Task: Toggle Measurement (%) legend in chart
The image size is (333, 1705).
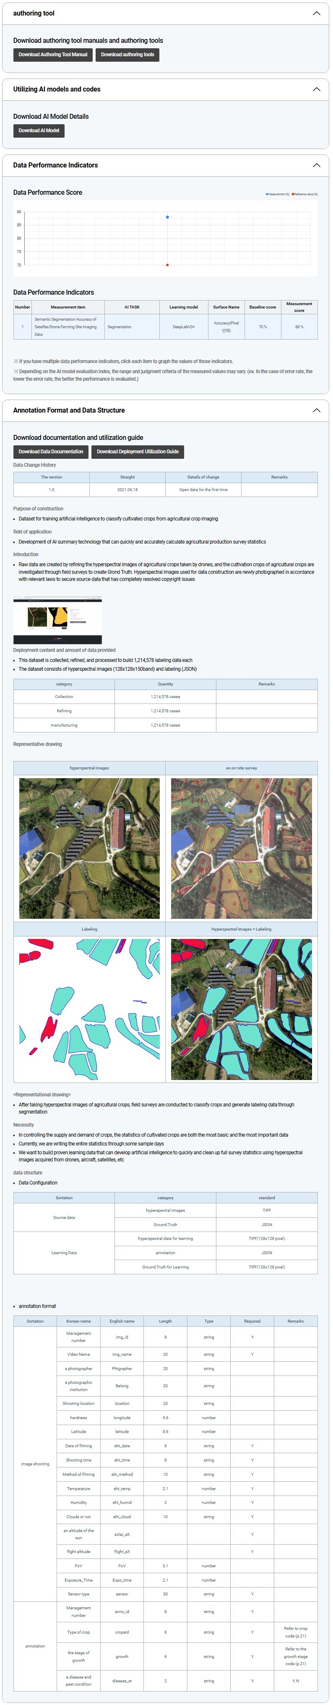Action: click(278, 194)
